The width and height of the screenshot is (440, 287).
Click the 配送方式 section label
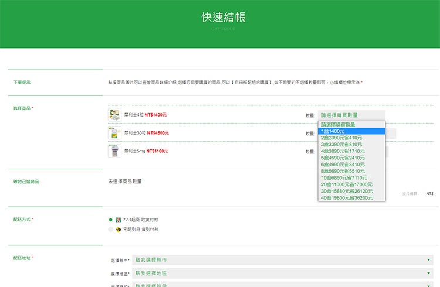point(22,220)
